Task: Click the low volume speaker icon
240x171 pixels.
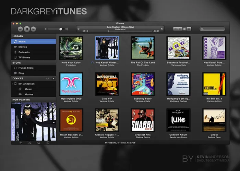Action: coord(45,29)
